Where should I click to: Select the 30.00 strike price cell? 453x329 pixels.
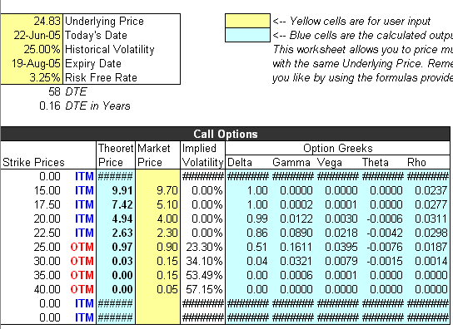click(47, 261)
